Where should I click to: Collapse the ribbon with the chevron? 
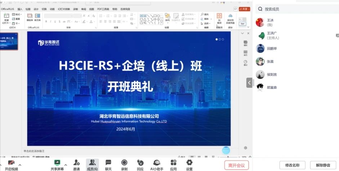[x=248, y=27]
